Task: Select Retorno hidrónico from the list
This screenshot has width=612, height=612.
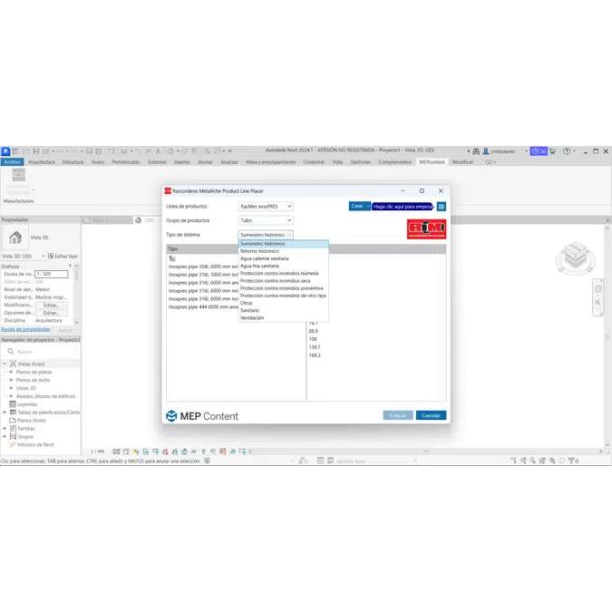Action: [x=284, y=251]
